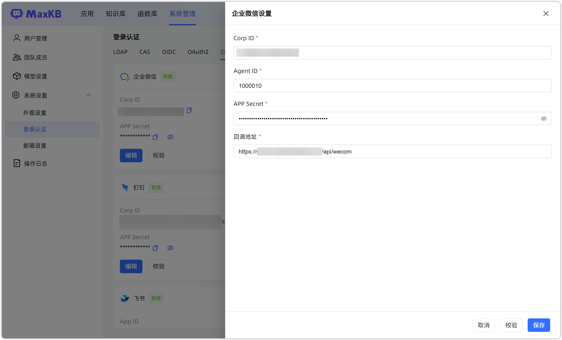Image resolution: width=562 pixels, height=340 pixels.
Task: Save the 企业微信设置 dialog
Action: pyautogui.click(x=539, y=325)
